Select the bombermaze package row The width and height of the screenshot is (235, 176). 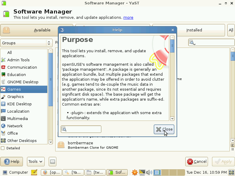point(142,145)
